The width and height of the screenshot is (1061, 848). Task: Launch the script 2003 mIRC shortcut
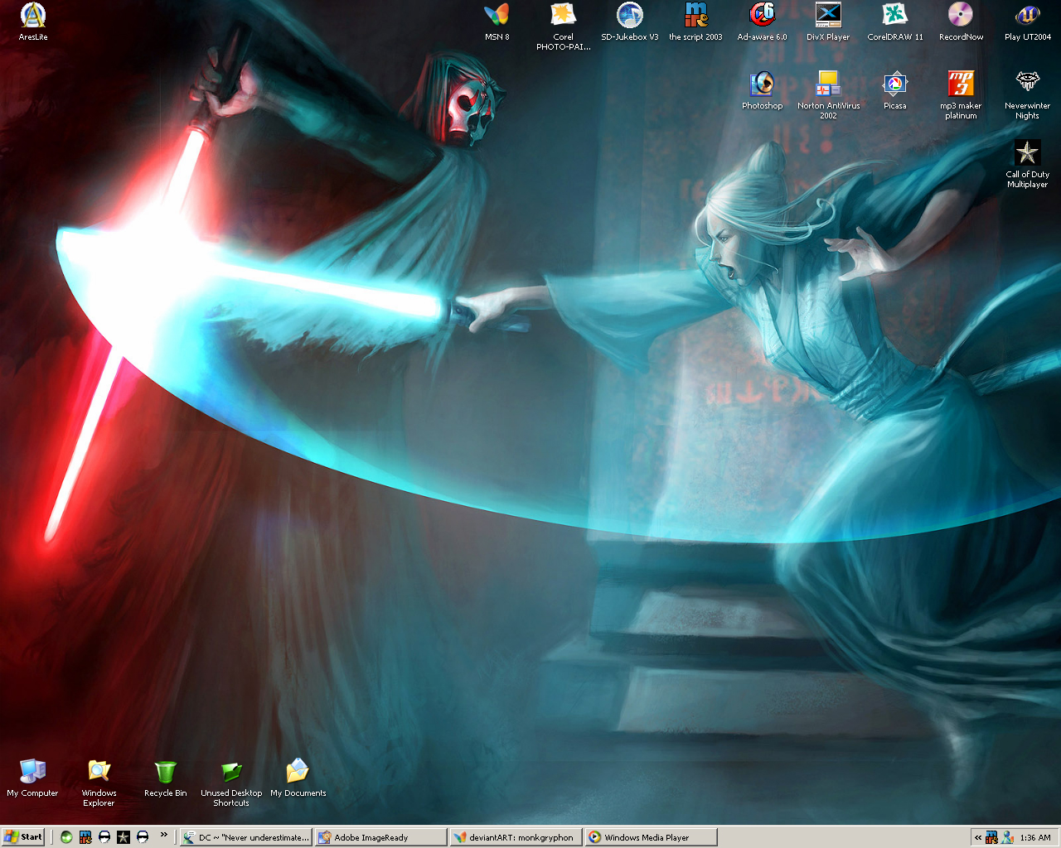coord(695,22)
